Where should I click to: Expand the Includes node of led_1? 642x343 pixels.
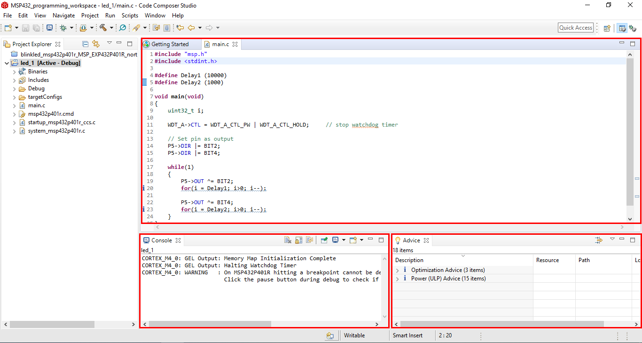click(x=14, y=80)
